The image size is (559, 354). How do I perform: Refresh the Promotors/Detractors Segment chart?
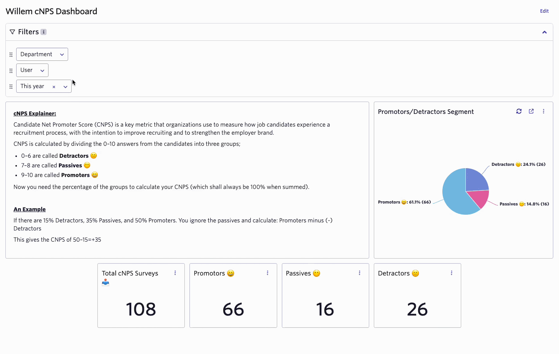519,111
